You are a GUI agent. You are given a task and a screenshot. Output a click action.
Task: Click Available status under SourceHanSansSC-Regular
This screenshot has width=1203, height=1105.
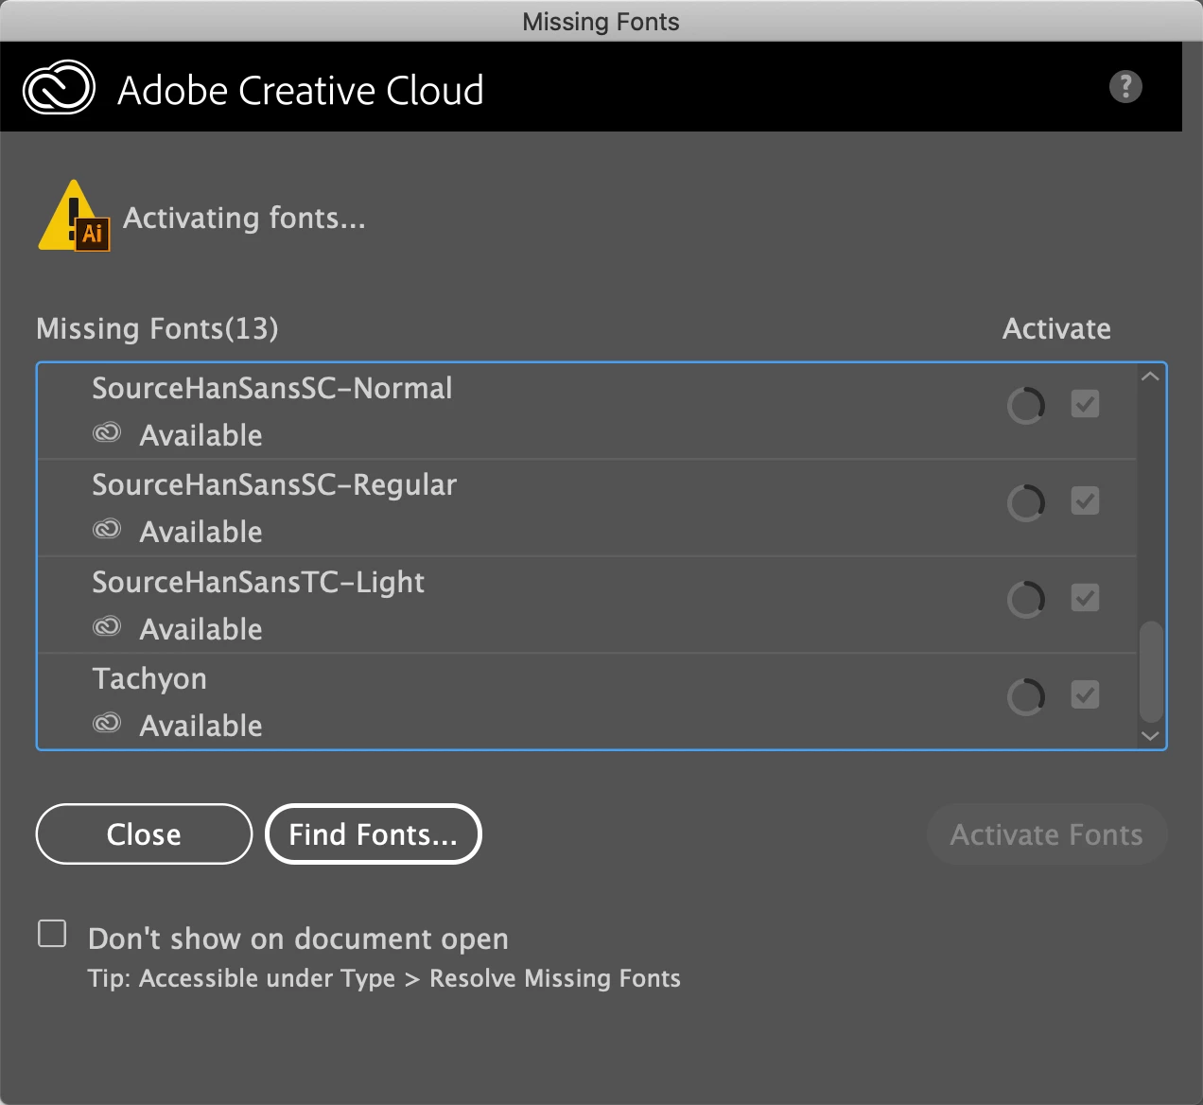[201, 532]
